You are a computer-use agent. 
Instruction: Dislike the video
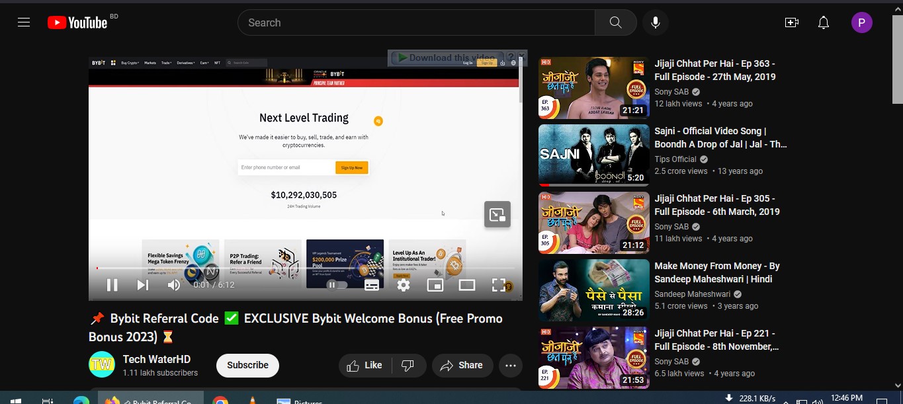point(408,365)
